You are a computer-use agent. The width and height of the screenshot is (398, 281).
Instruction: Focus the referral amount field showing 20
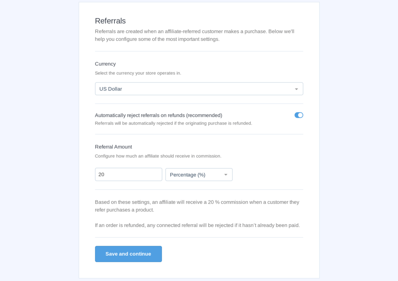click(x=128, y=174)
